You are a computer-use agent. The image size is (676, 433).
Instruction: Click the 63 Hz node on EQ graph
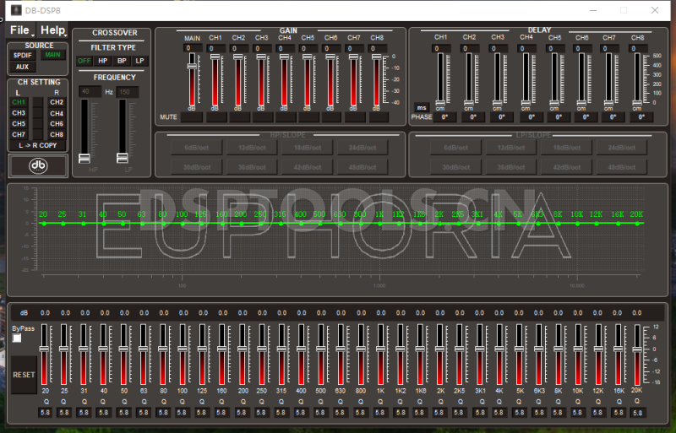pos(142,223)
